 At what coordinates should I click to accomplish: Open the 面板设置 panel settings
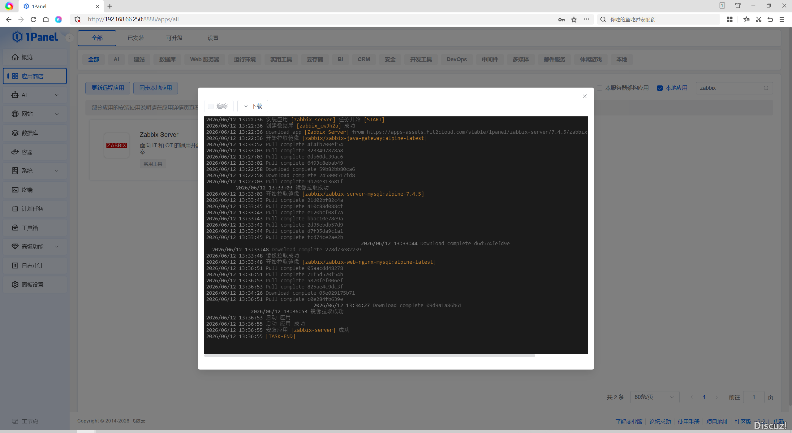35,284
